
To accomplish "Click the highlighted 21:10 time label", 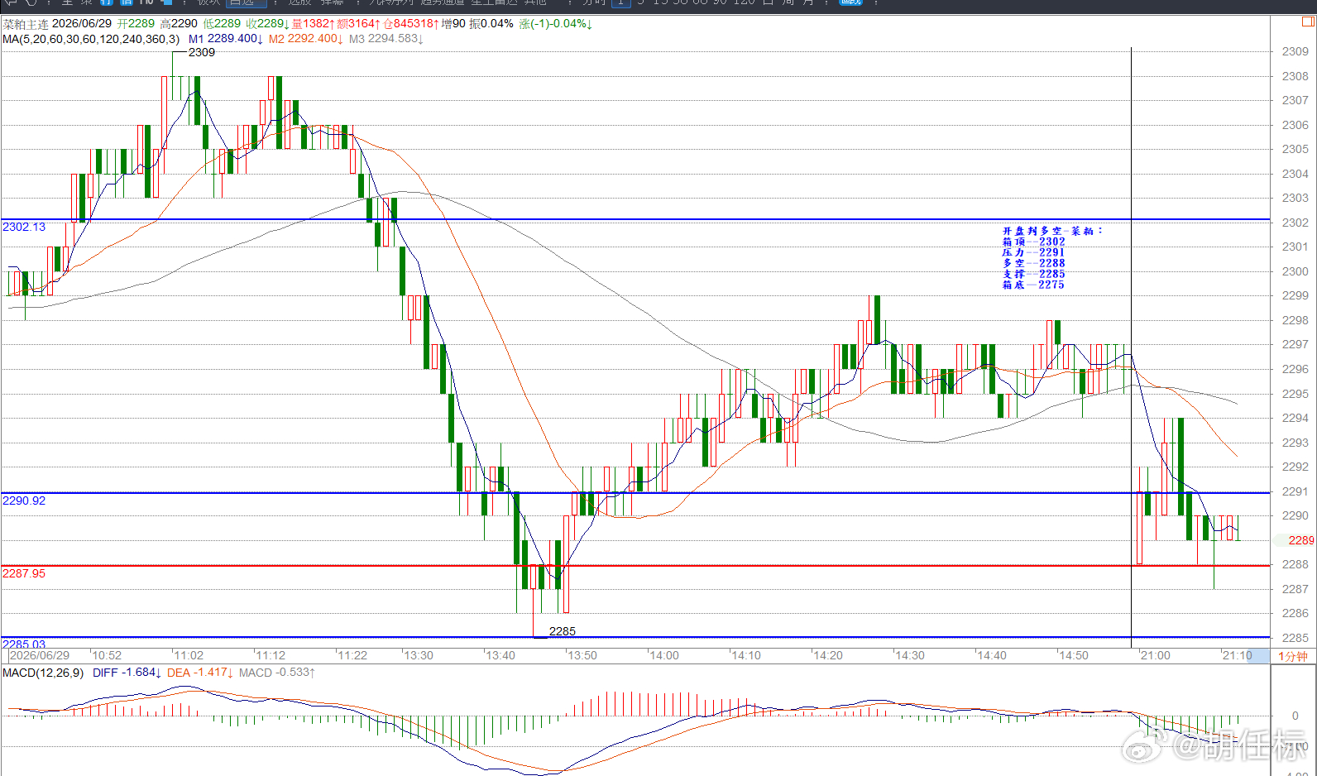I will pyautogui.click(x=1237, y=655).
